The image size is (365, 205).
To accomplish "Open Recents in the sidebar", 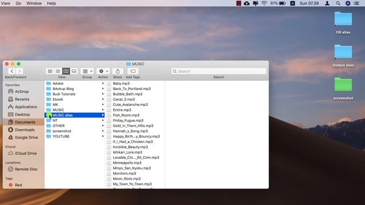I will [23, 99].
